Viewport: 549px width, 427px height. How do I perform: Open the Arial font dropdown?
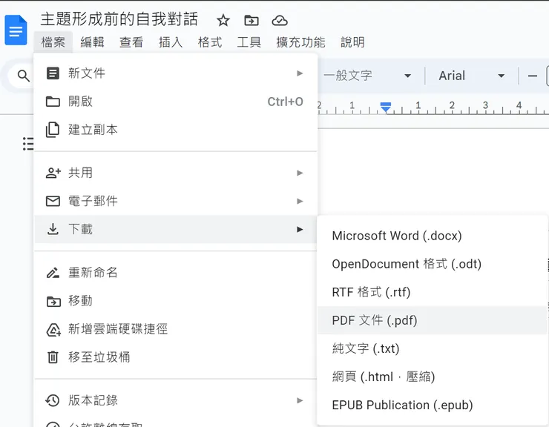pos(472,76)
